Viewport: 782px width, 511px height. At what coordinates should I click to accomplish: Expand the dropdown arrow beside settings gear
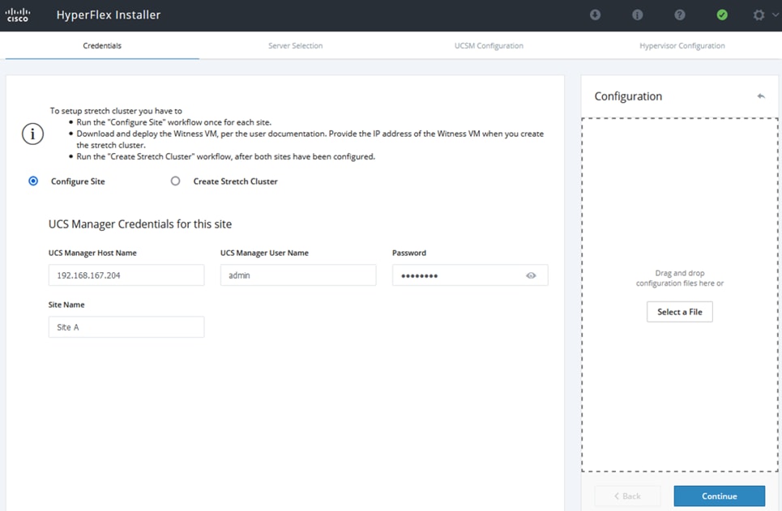775,15
